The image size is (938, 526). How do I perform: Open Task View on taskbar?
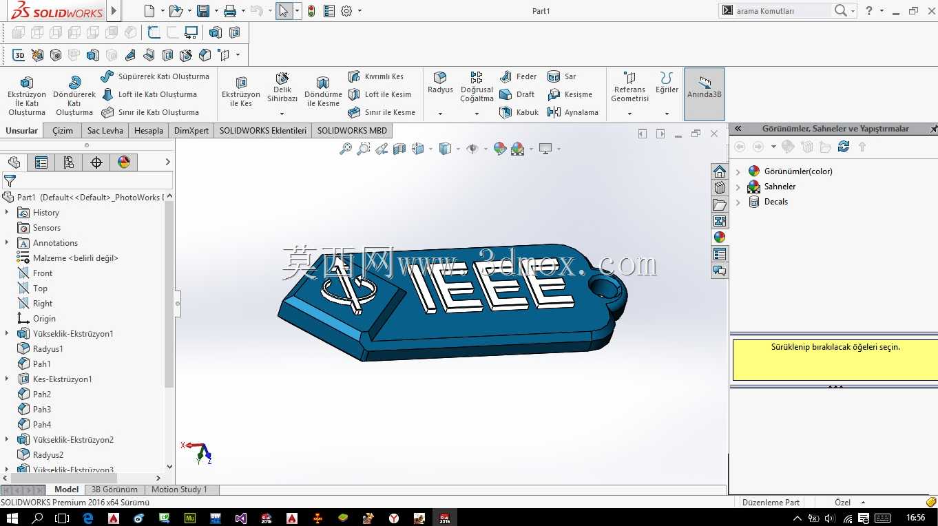click(x=62, y=518)
